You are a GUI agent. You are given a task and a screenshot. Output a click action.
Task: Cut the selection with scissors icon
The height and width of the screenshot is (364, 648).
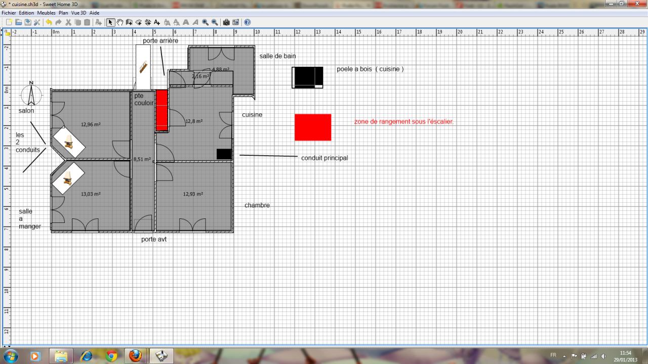68,22
